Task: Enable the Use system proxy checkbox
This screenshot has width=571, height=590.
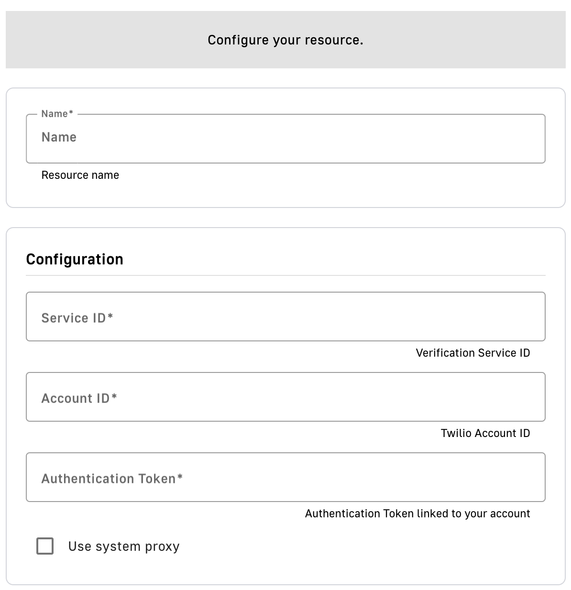Action: click(x=45, y=546)
